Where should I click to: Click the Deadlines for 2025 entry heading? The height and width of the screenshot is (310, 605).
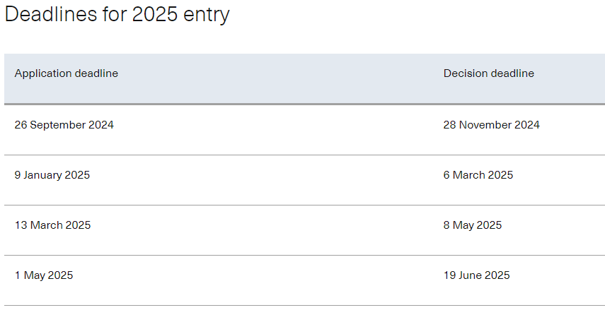(x=117, y=15)
